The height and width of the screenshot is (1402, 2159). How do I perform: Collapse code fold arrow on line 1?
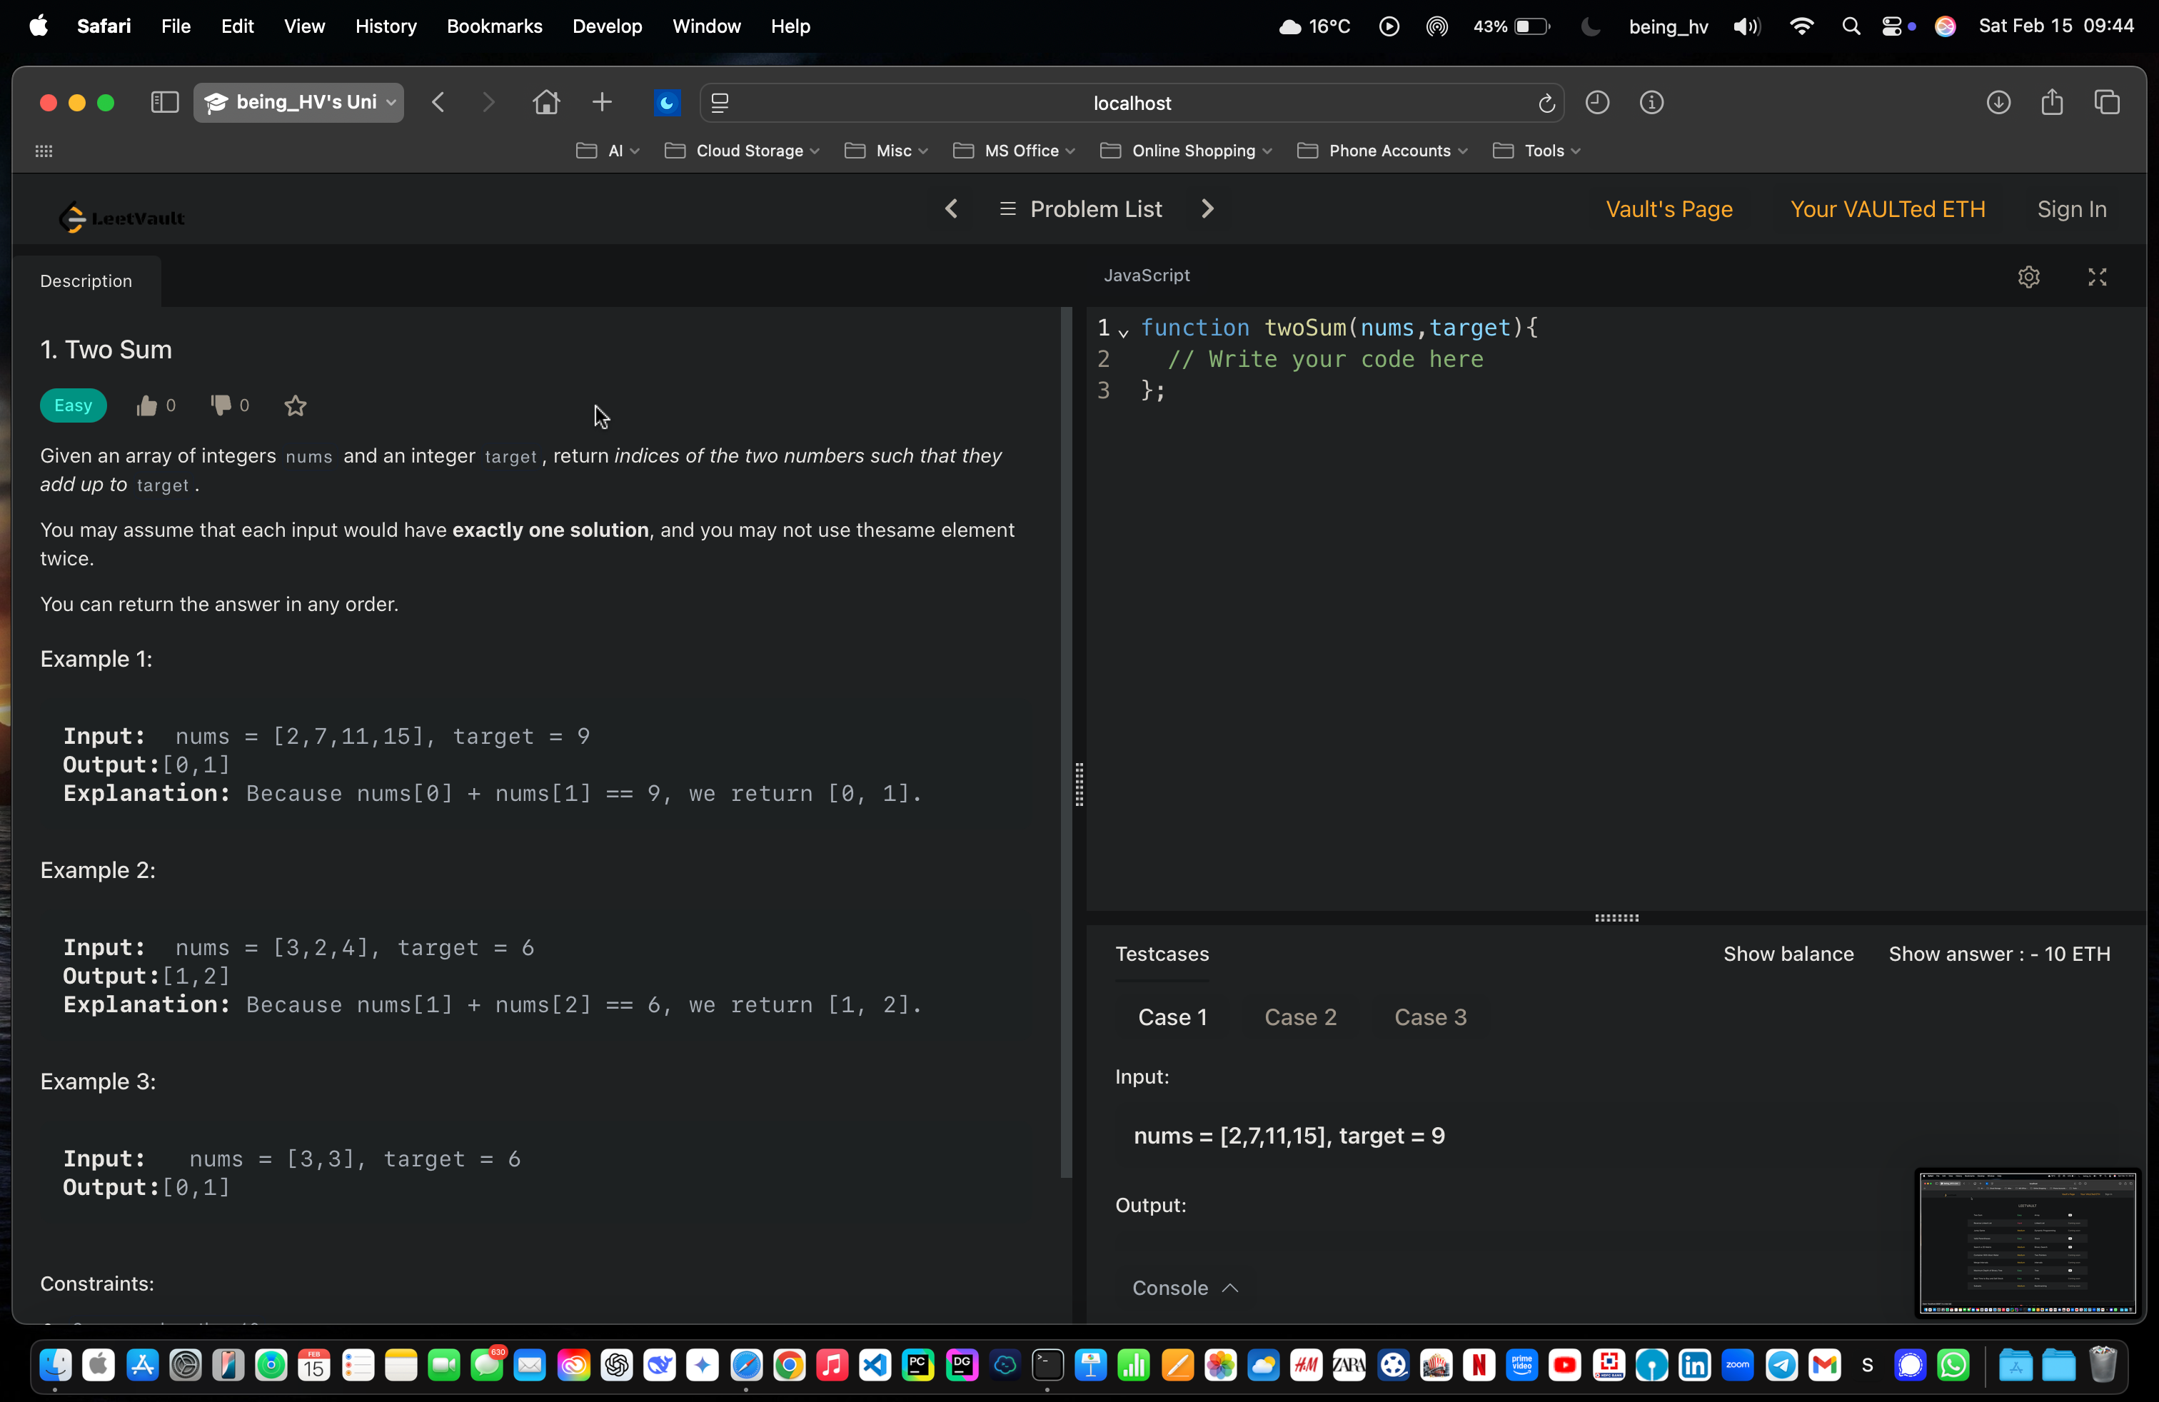click(1123, 332)
